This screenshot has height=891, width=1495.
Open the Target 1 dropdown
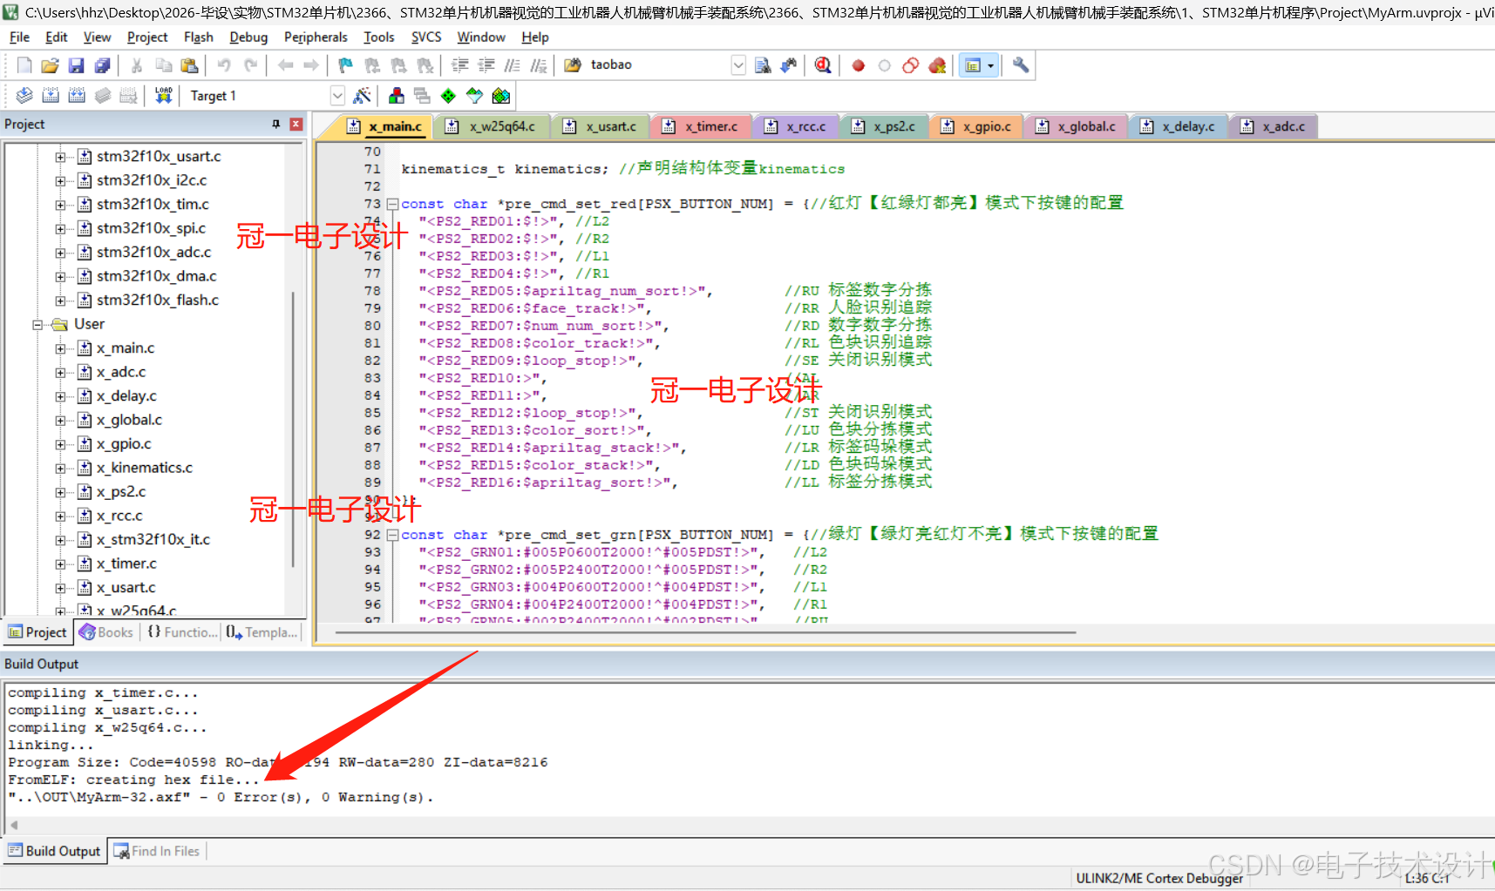(x=337, y=96)
